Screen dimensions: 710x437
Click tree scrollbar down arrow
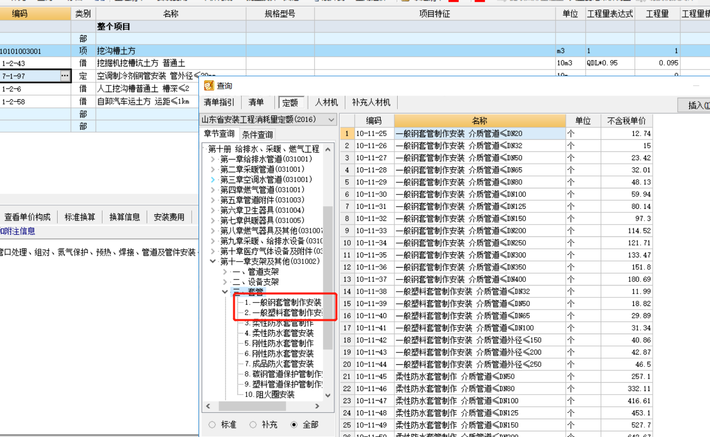(328, 396)
